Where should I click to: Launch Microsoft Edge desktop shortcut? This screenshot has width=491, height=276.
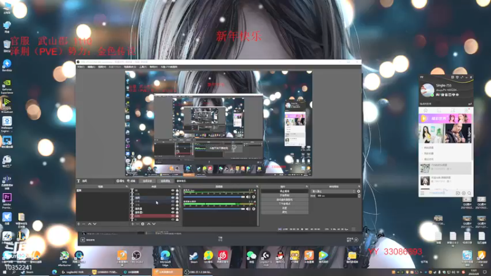(165, 258)
